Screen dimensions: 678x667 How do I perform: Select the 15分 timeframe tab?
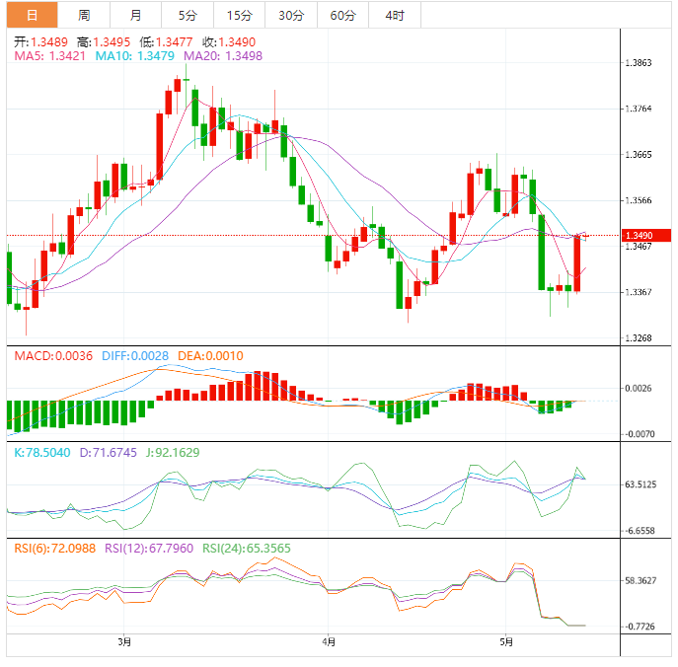(x=239, y=15)
